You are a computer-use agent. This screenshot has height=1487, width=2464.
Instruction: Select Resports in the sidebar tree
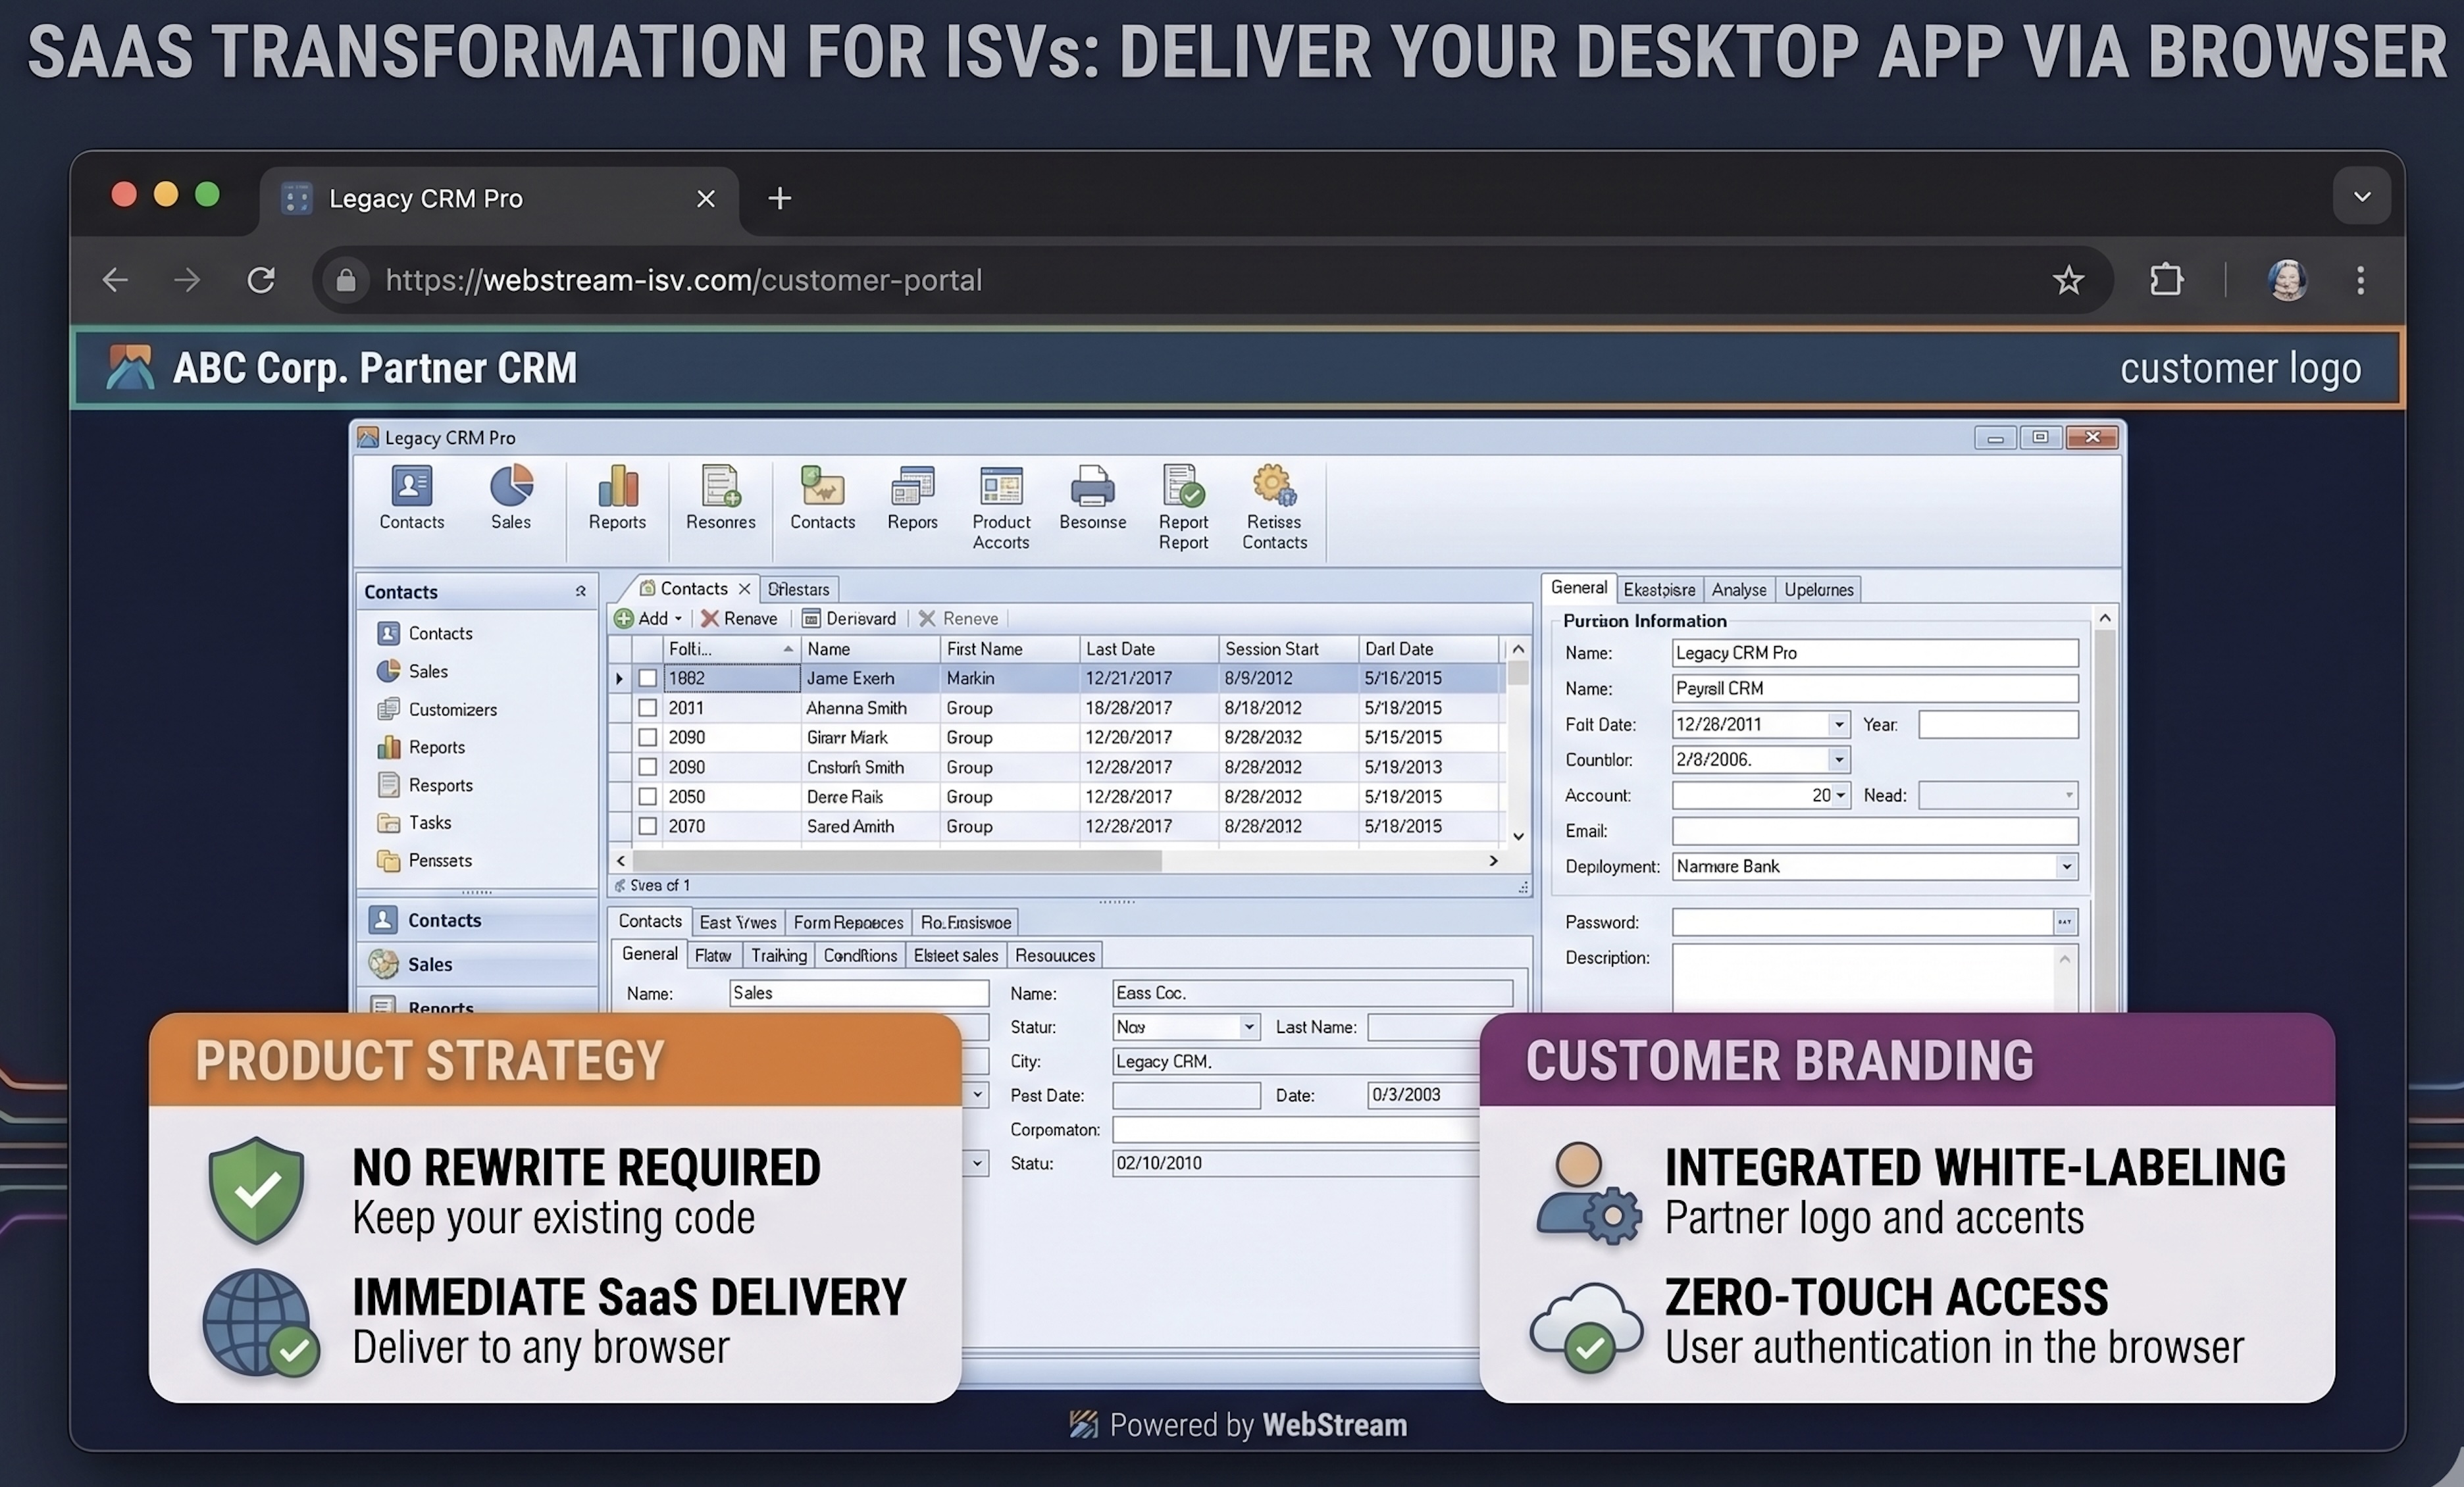tap(425, 785)
